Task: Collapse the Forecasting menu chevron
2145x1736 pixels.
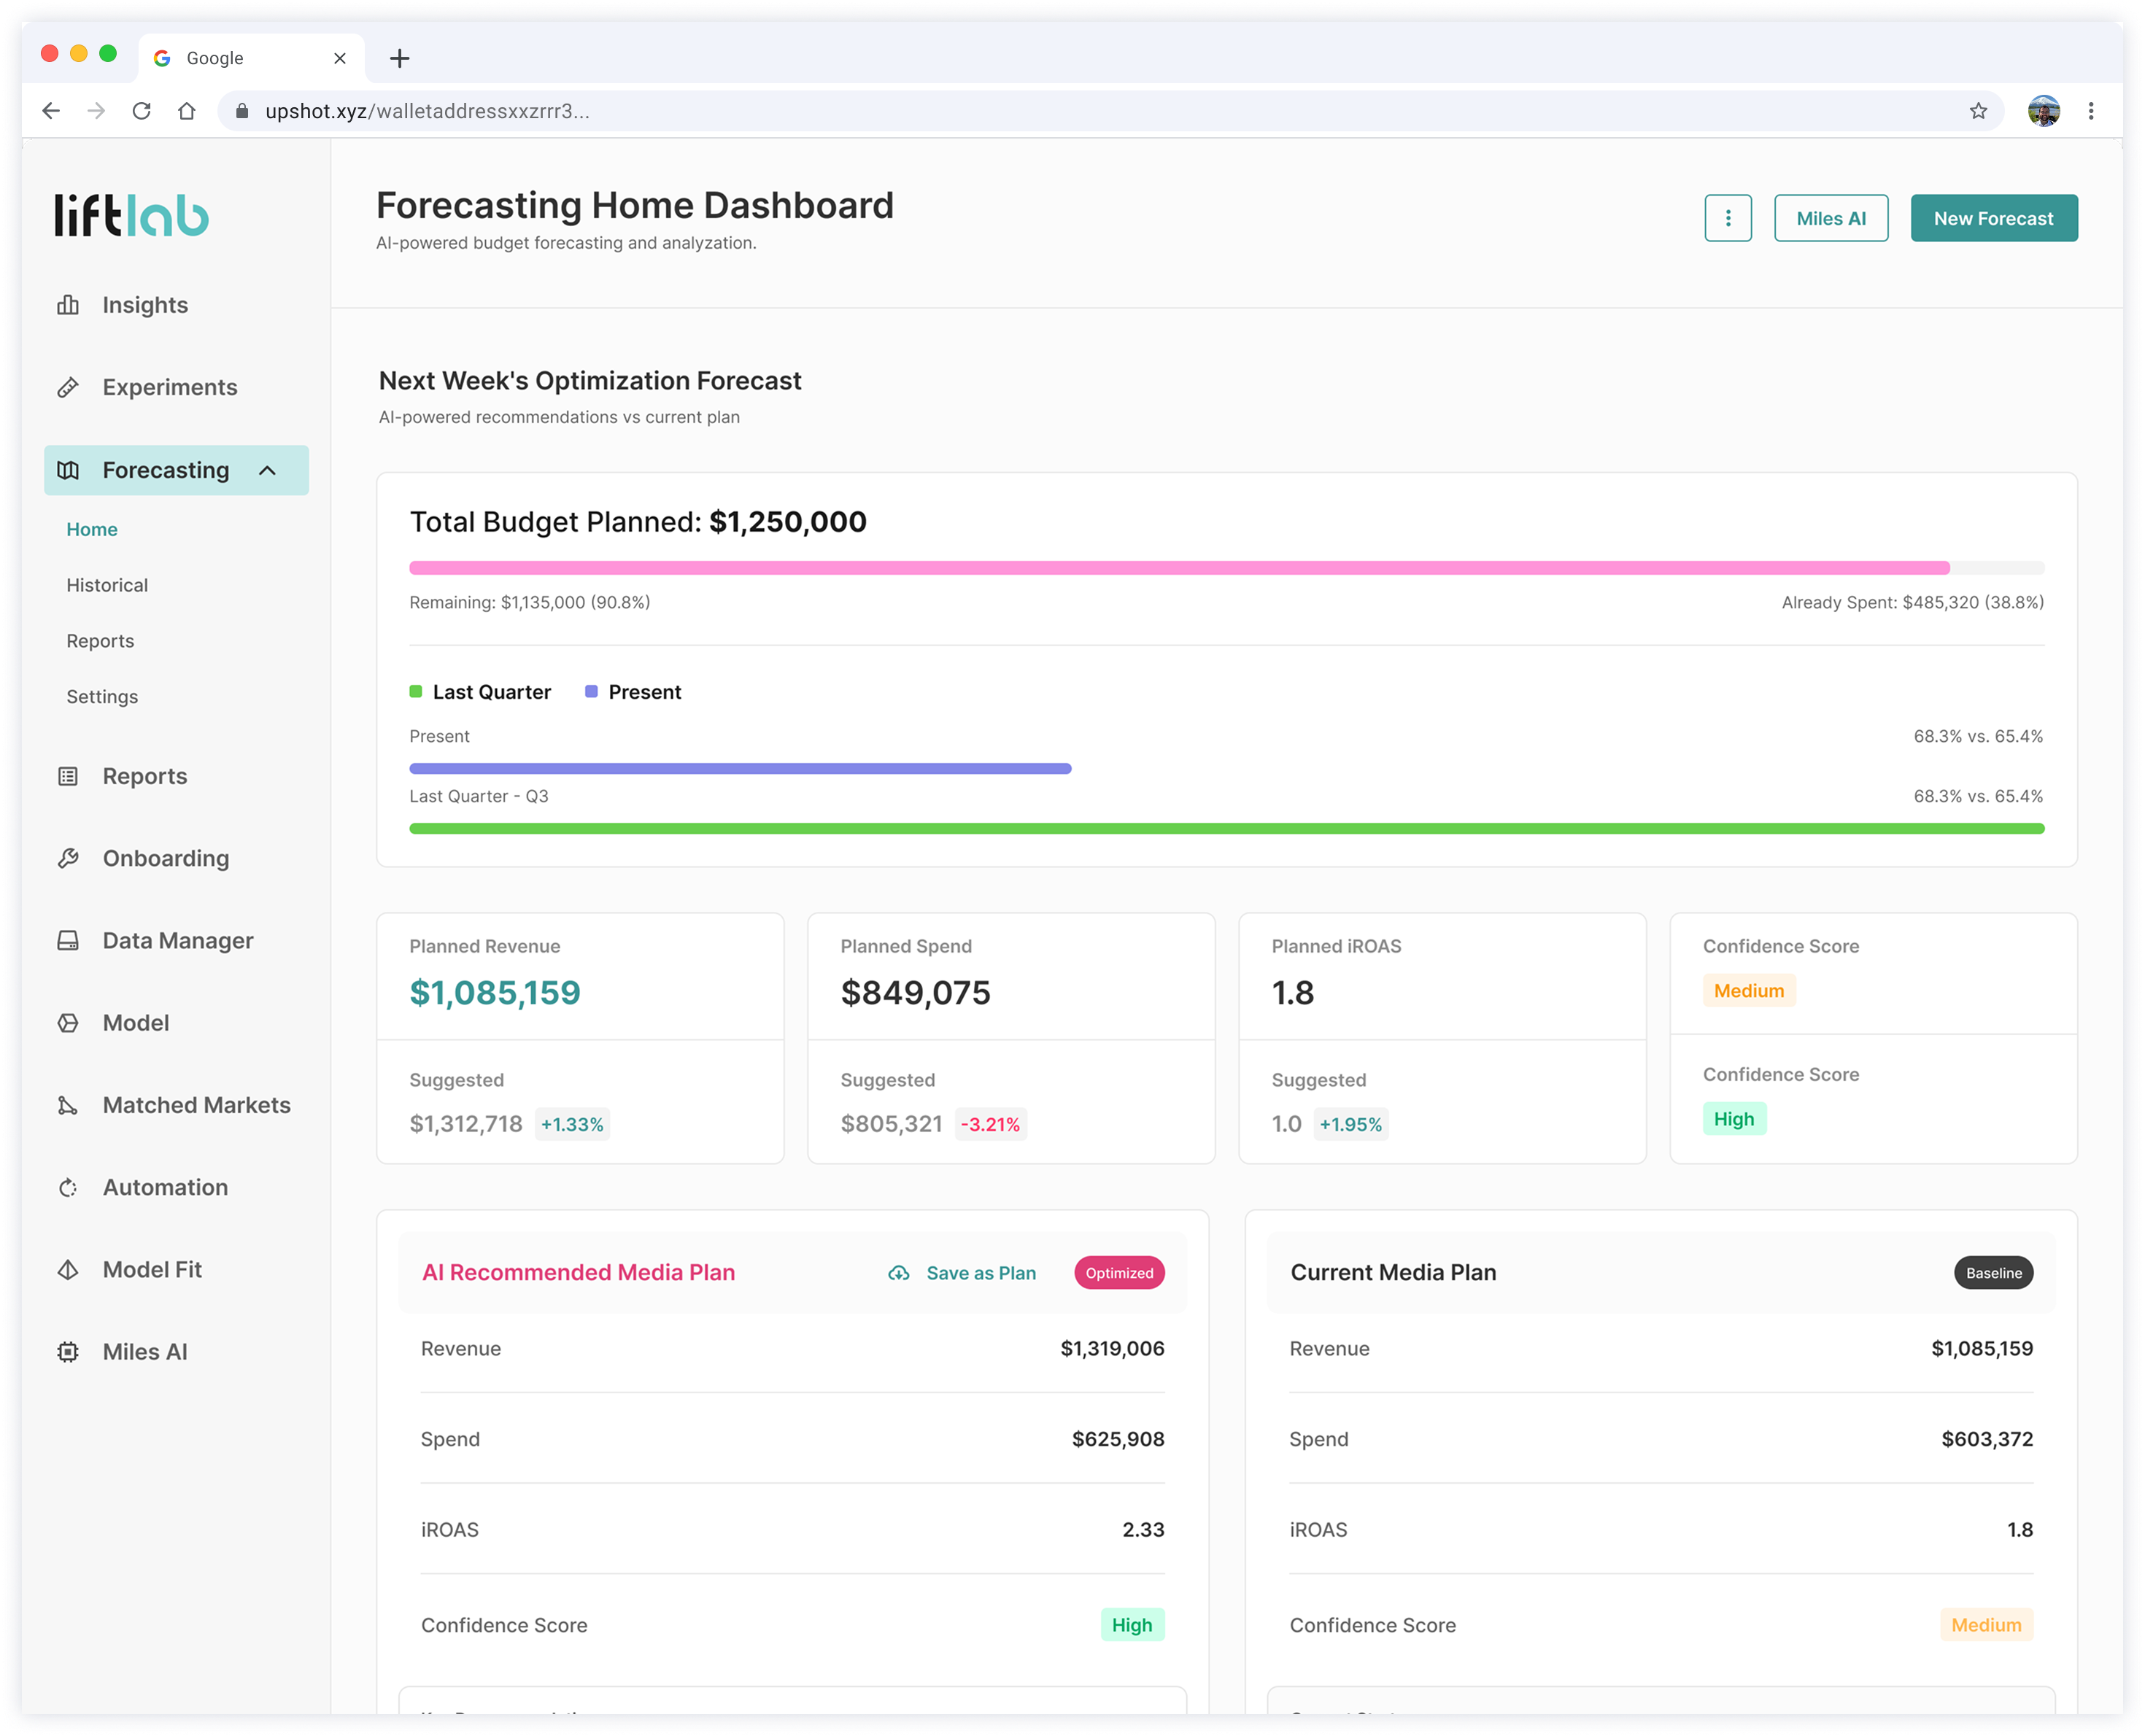Action: pos(267,470)
